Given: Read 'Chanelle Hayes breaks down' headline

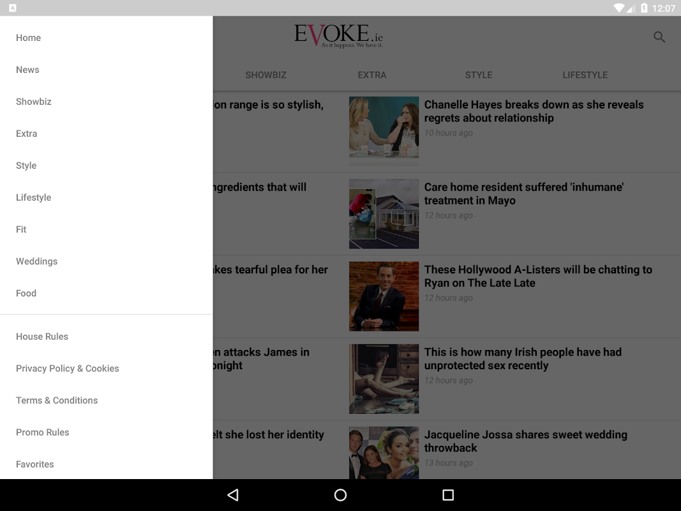Looking at the screenshot, I should 534,111.
